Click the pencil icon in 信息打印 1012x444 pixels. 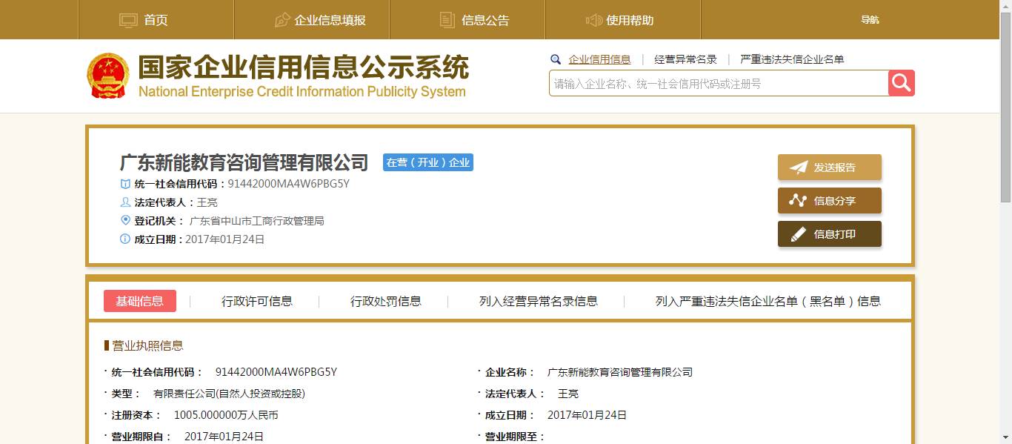click(x=798, y=234)
